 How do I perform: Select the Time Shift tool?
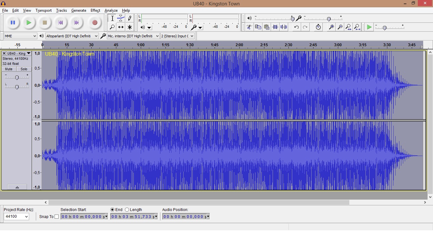tap(121, 27)
